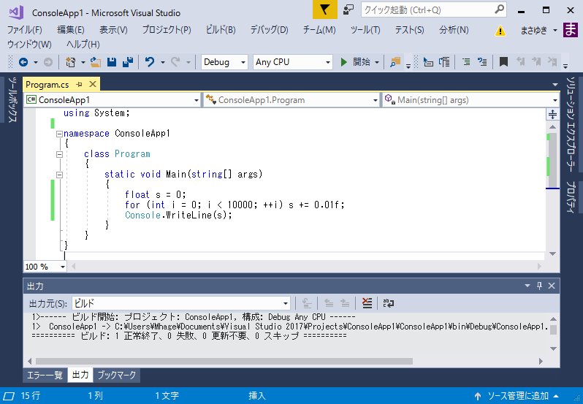
Task: Click the purple user account avatar
Action: point(571,30)
